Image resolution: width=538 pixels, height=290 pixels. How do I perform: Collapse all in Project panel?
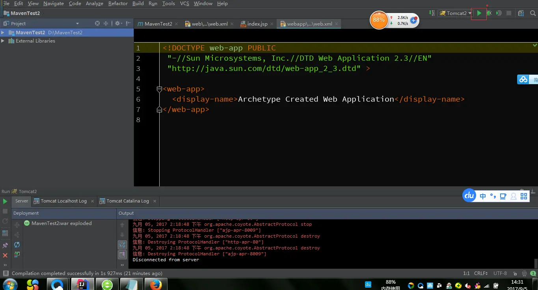106,24
